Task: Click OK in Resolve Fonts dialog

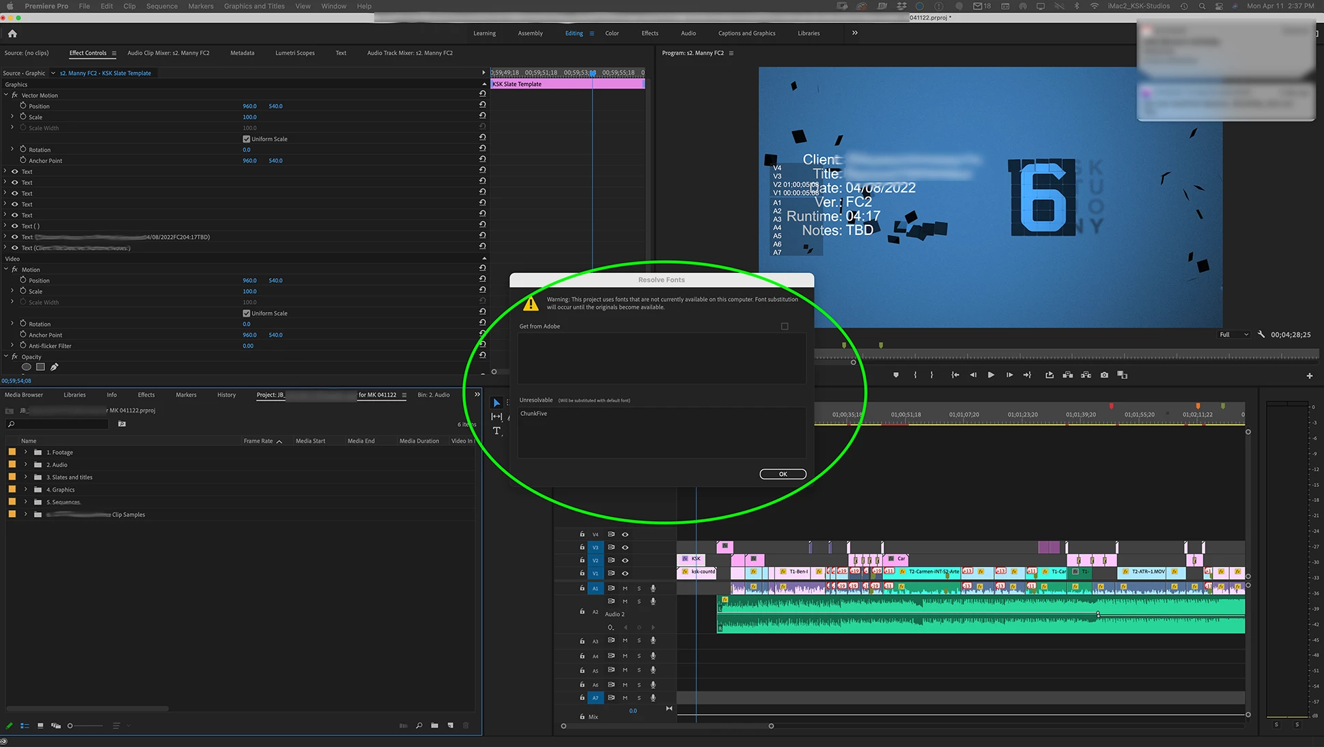Action: click(783, 474)
